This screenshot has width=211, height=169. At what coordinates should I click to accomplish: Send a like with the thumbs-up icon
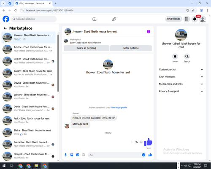(x=150, y=155)
